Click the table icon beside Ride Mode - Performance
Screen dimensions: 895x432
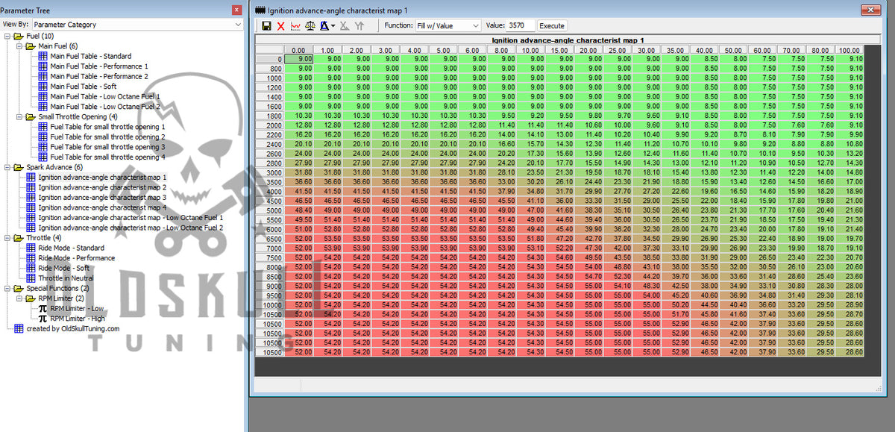point(31,258)
